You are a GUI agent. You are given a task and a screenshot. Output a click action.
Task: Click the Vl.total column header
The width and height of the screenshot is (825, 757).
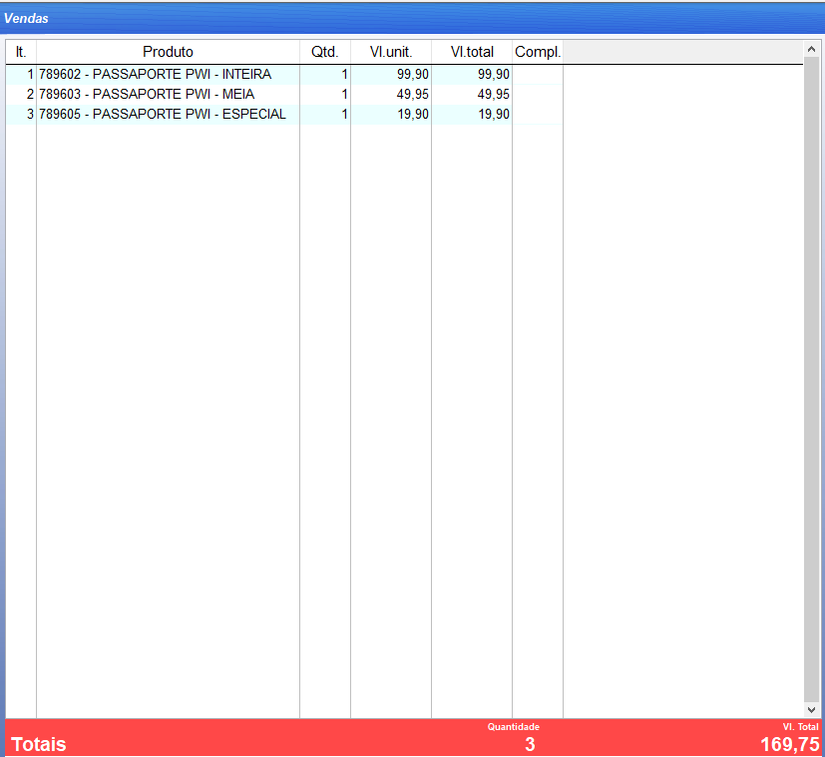[471, 52]
